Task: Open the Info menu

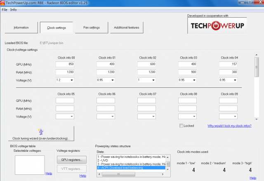Action: pos(13,10)
